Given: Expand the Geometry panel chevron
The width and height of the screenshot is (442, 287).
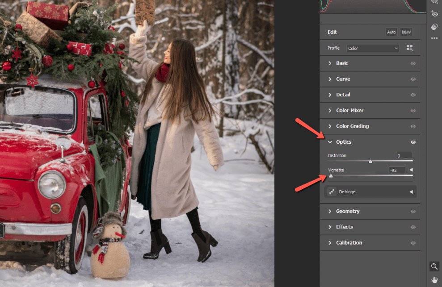Looking at the screenshot, I should 330,211.
